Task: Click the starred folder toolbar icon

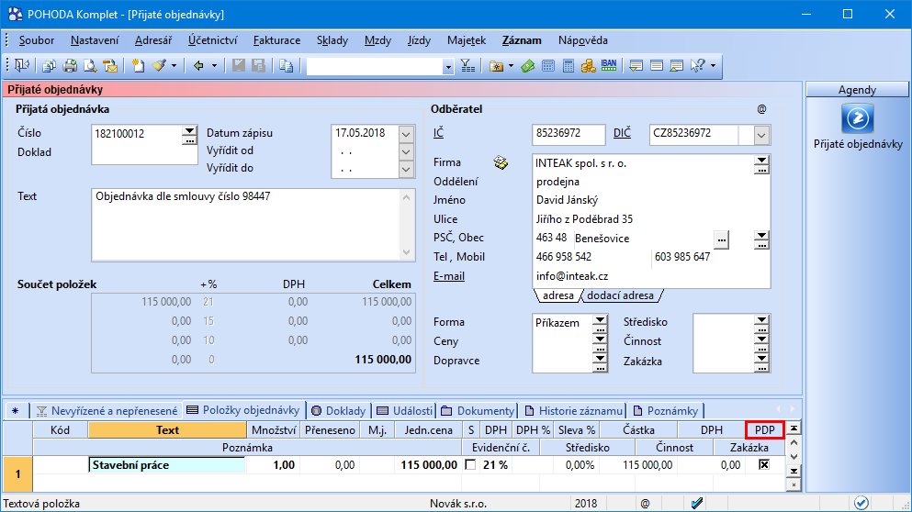Action: [496, 66]
